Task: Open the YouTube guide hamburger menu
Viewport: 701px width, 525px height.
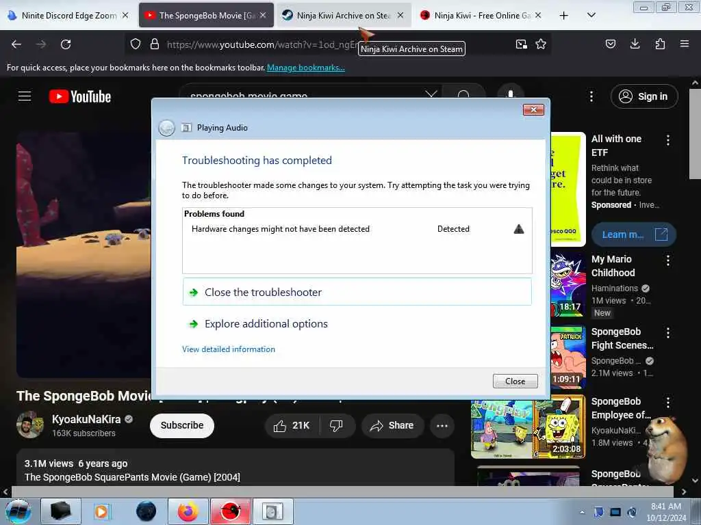Action: pyautogui.click(x=25, y=96)
